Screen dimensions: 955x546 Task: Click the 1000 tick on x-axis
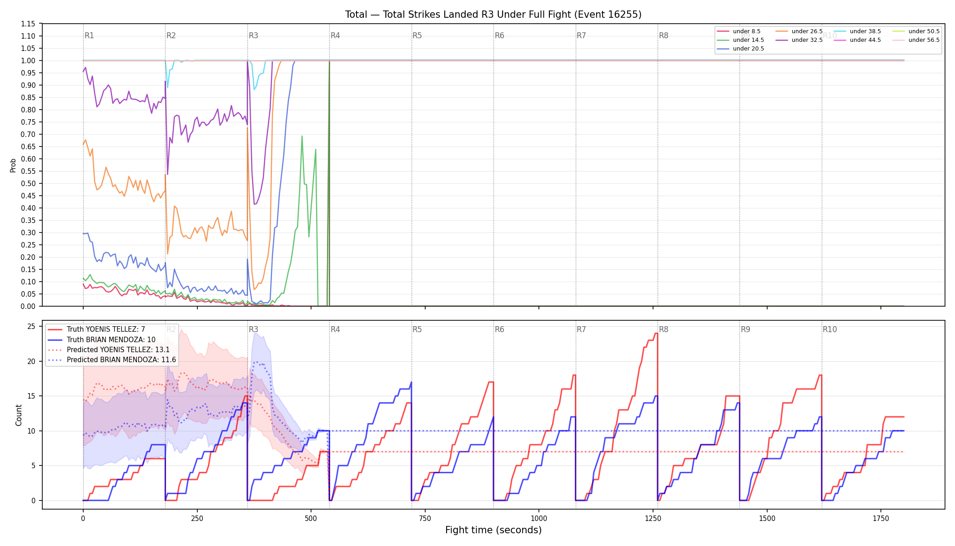[x=539, y=518]
